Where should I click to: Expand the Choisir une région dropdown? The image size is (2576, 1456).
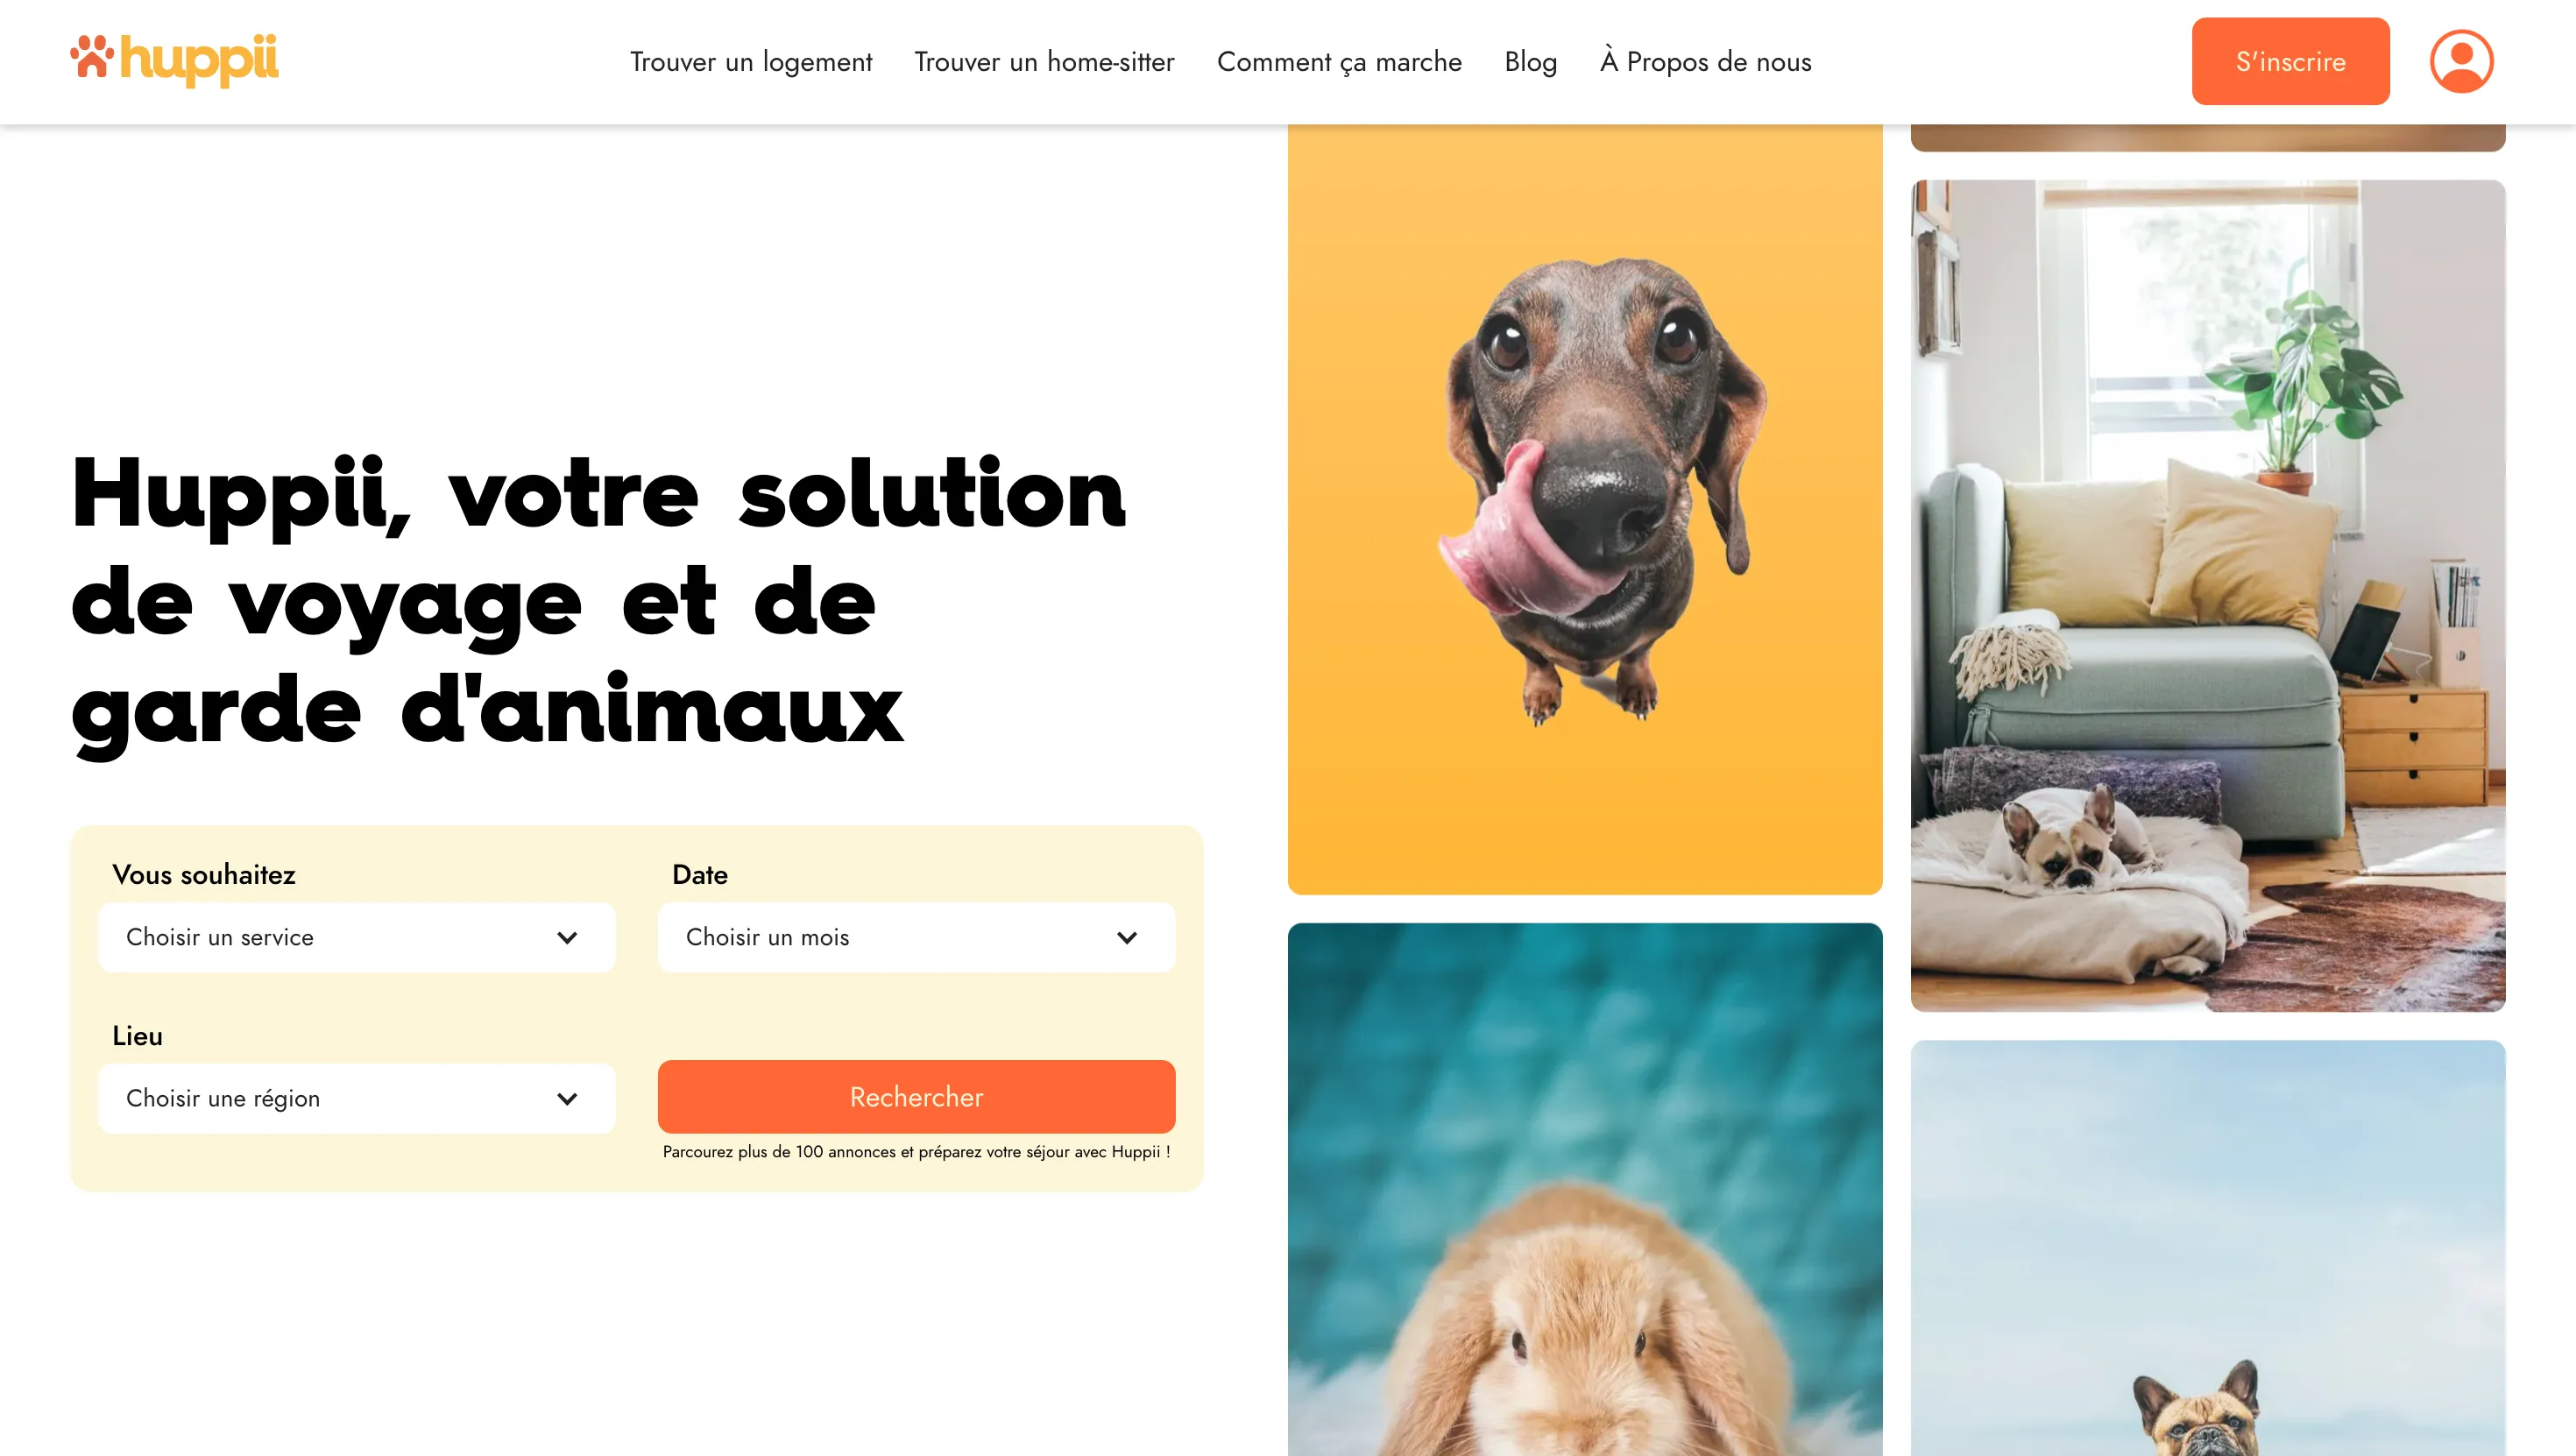point(357,1098)
